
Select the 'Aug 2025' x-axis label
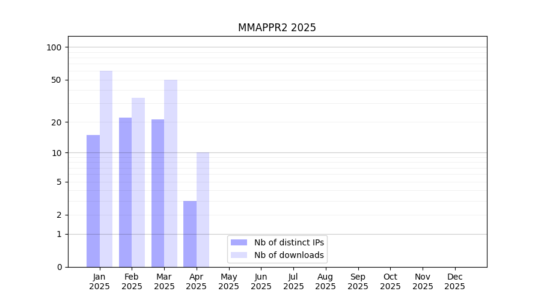[325, 281]
